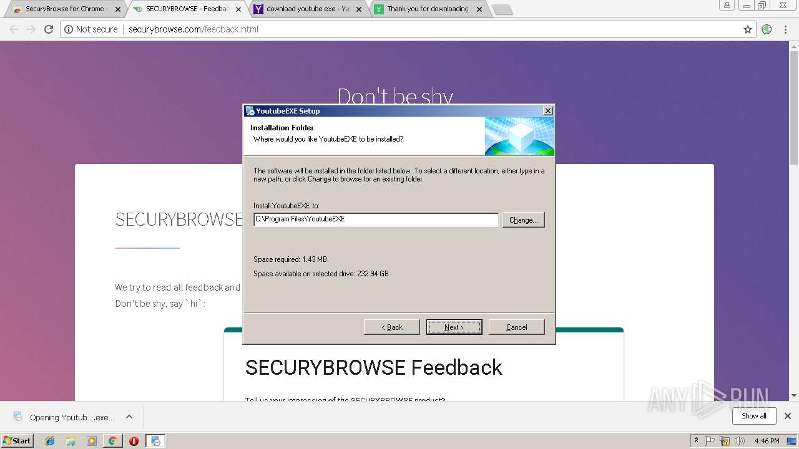799x449 pixels.
Task: Open Google Chrome taskbar icon
Action: (112, 441)
